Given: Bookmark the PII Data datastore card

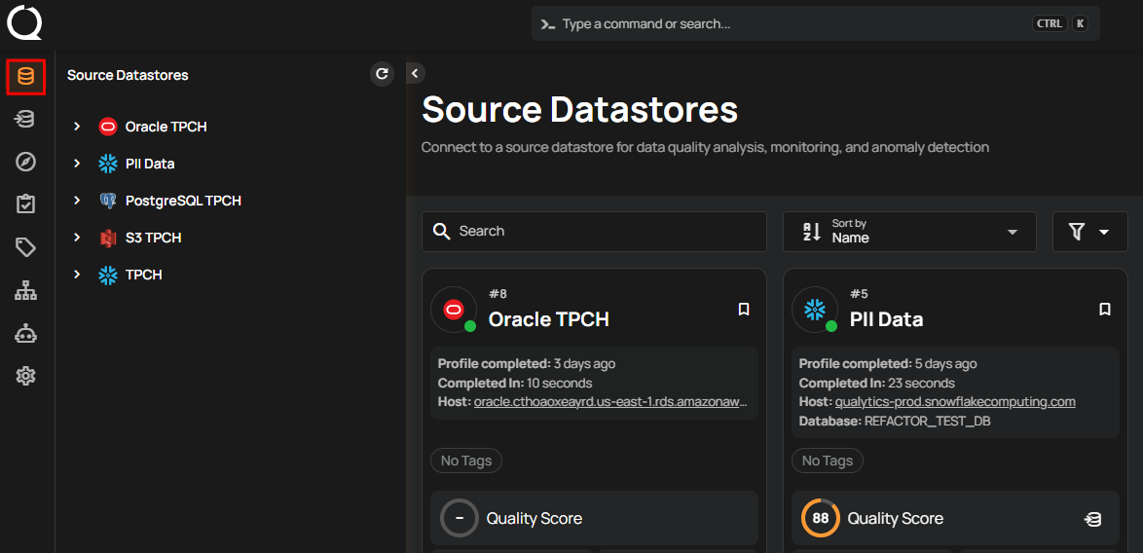Looking at the screenshot, I should 1104,310.
